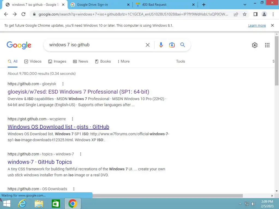Image resolution: width=279 pixels, height=209 pixels.
Task: Switch to Images search results
Action: tap(57, 61)
